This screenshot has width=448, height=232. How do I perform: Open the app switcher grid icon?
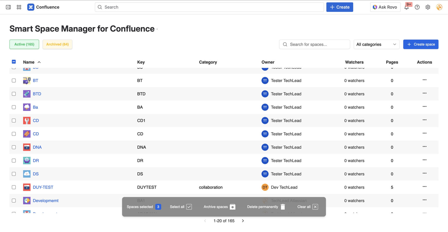pos(19,7)
